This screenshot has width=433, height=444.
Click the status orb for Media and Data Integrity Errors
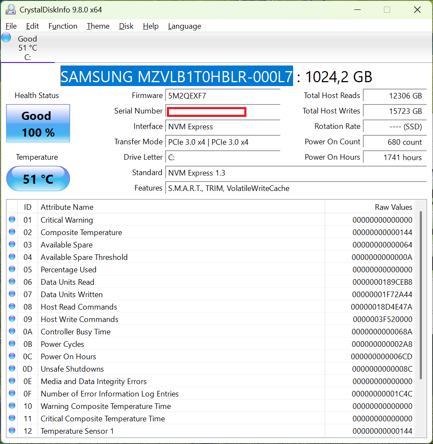click(12, 381)
